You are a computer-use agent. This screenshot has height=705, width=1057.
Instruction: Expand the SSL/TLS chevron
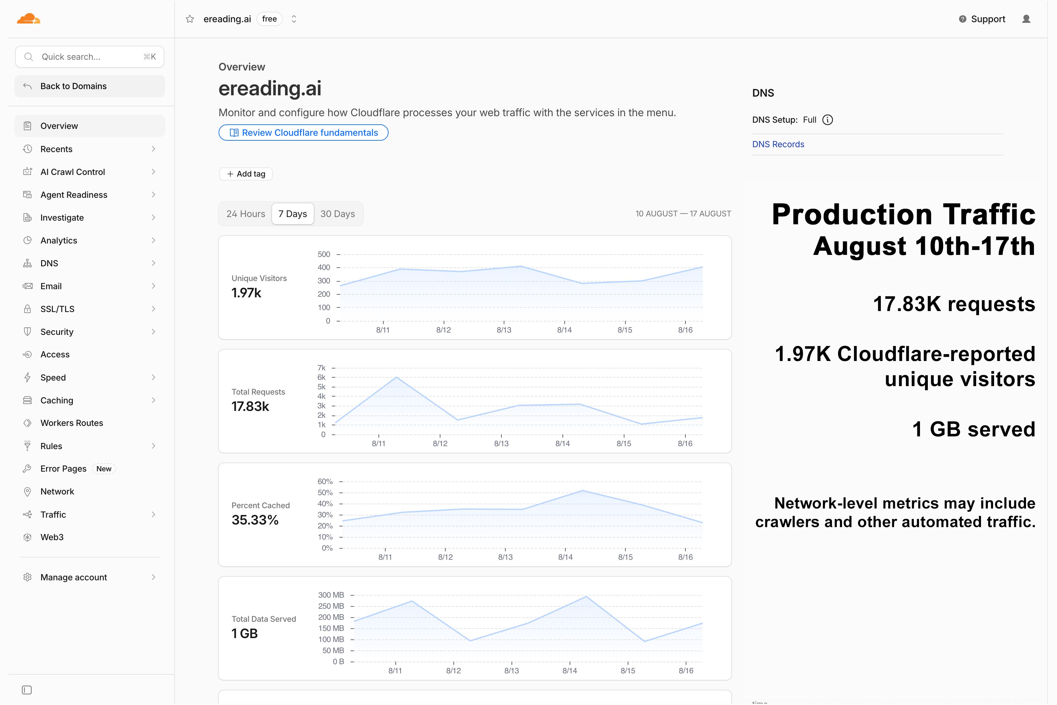point(153,309)
